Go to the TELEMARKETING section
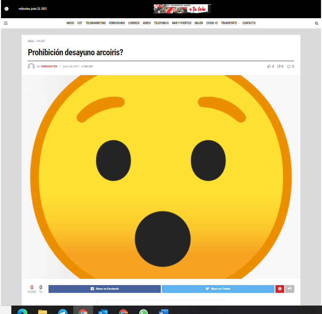Image resolution: width=322 pixels, height=314 pixels. click(95, 23)
